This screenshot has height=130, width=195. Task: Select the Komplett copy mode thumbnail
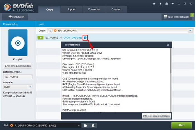[x=18, y=43]
